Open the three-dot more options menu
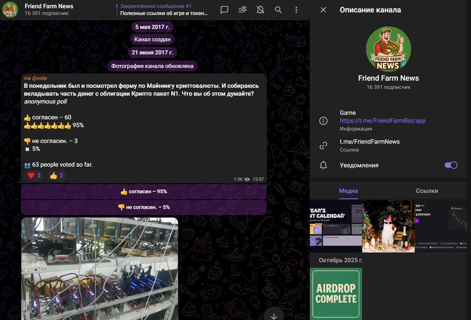Viewport: 471px width, 320px height. tap(296, 10)
